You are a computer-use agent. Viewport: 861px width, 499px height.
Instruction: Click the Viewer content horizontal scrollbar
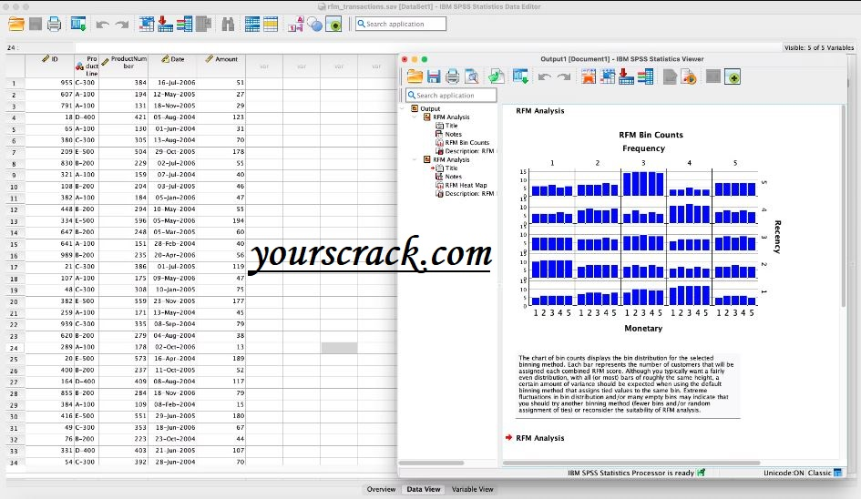click(631, 463)
